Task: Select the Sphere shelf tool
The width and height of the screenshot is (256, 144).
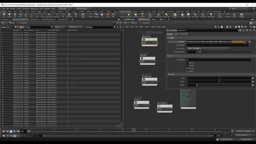Action: pyautogui.click(x=10, y=15)
